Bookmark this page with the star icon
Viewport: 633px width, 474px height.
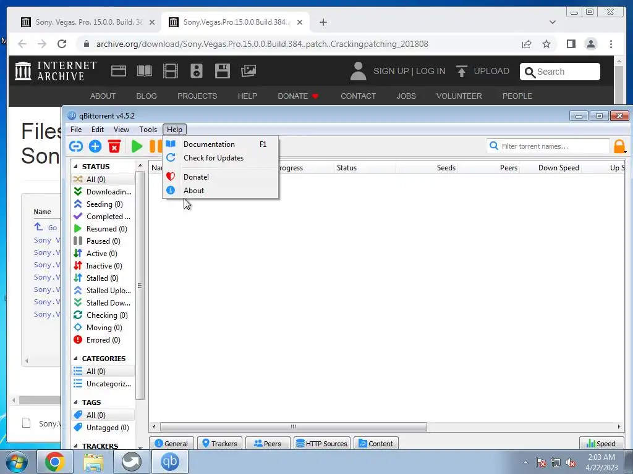[546, 44]
